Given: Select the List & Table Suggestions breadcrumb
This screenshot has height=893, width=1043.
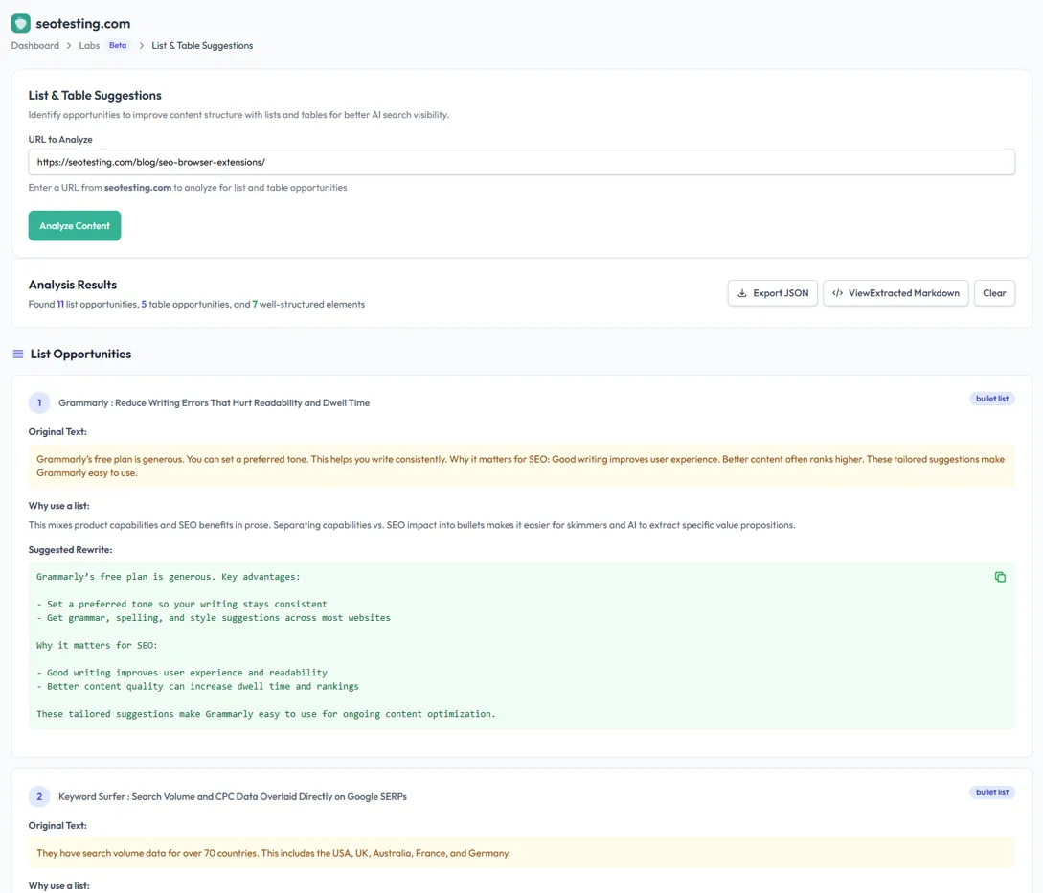Looking at the screenshot, I should tap(202, 45).
